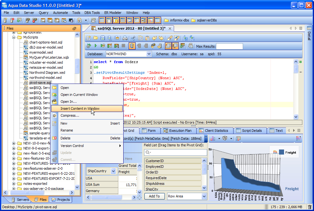Click the Add To target expand icon beside scrollbar

tap(140, 197)
